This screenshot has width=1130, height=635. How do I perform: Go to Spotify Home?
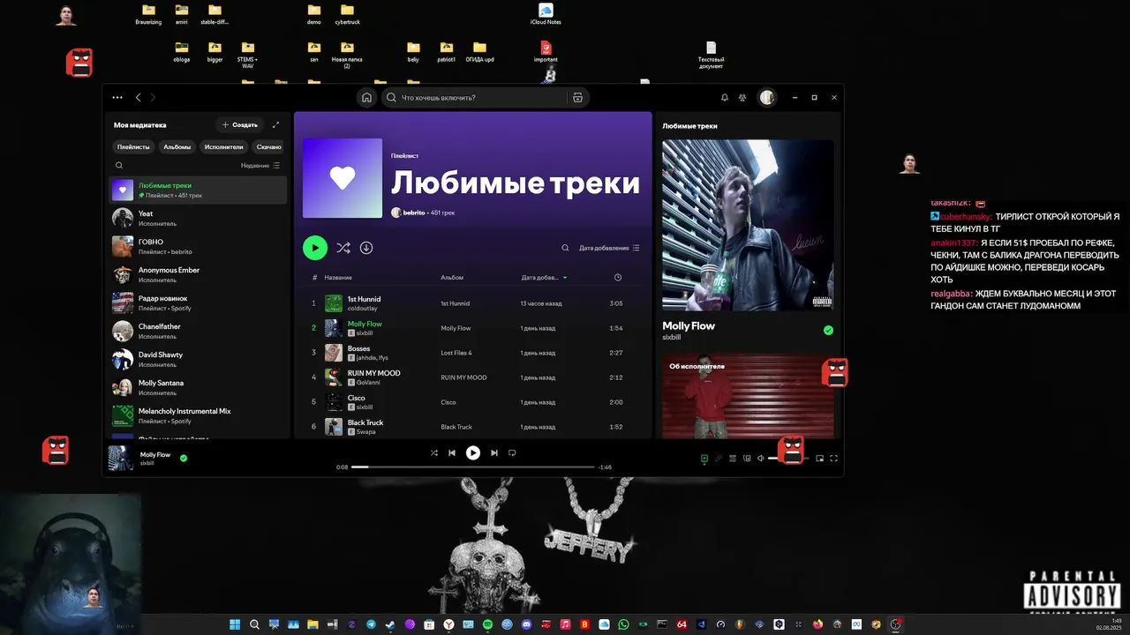tap(366, 98)
